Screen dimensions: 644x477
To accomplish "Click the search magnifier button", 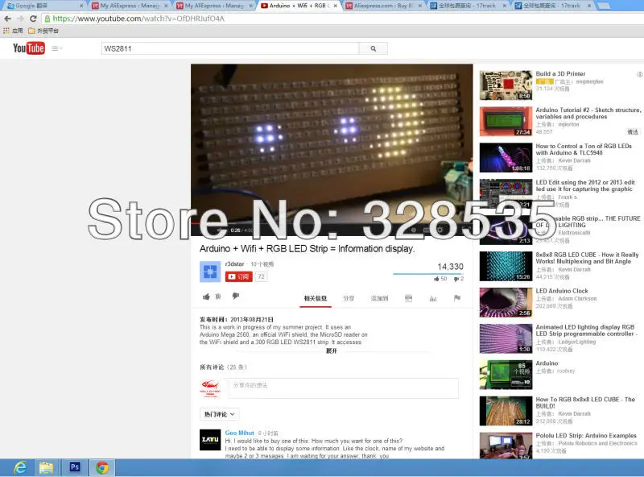I will tap(373, 48).
